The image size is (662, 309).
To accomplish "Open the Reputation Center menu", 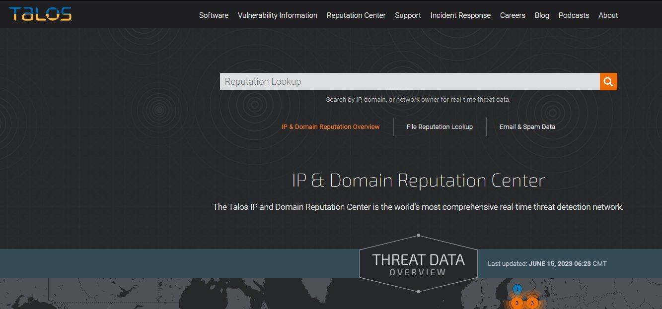I will 356,15.
